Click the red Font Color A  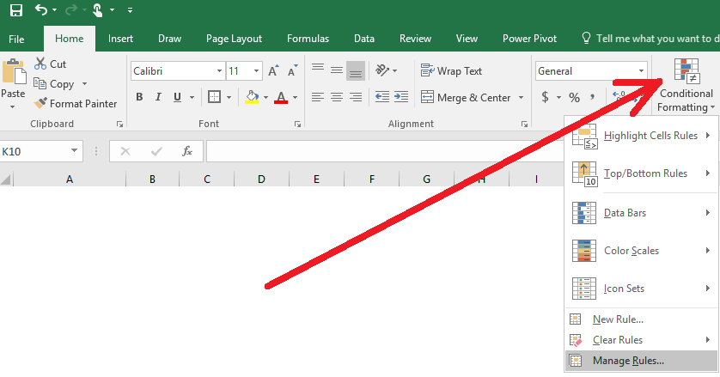click(x=281, y=97)
